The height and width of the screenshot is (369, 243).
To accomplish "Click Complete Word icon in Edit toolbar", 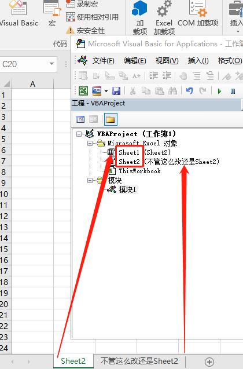I will click(x=137, y=76).
